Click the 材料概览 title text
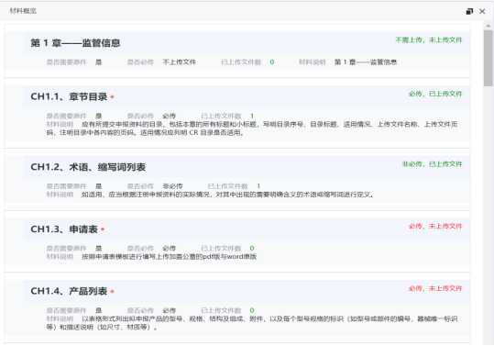The image size is (494, 346). coord(23,11)
